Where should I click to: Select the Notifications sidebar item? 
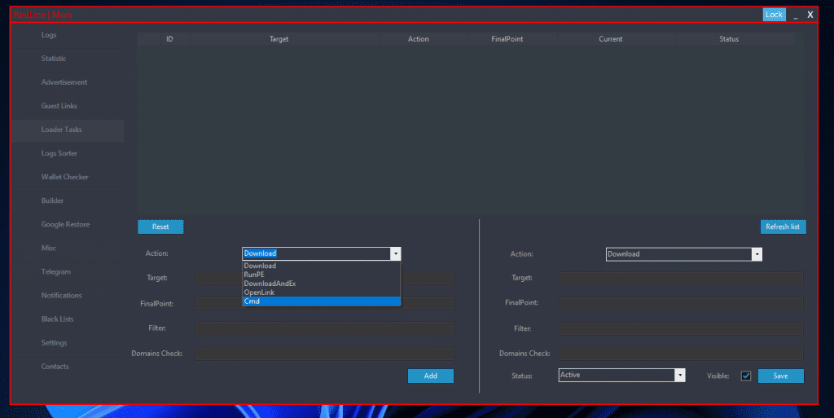[x=62, y=296]
